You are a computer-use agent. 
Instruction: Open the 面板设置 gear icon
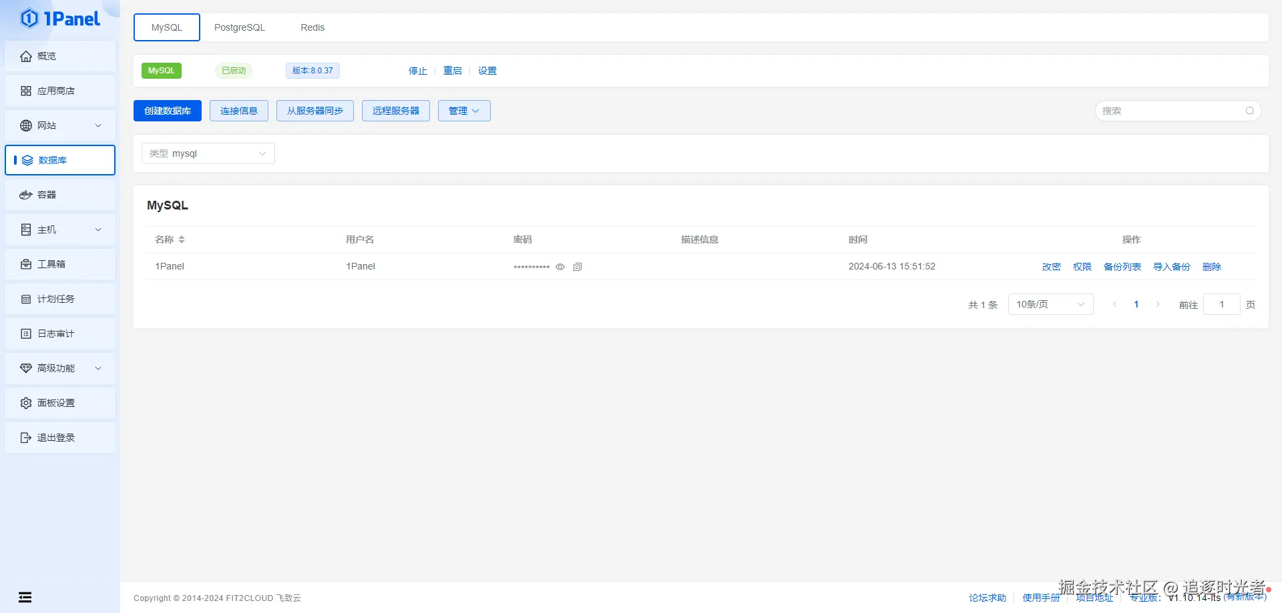click(x=26, y=403)
